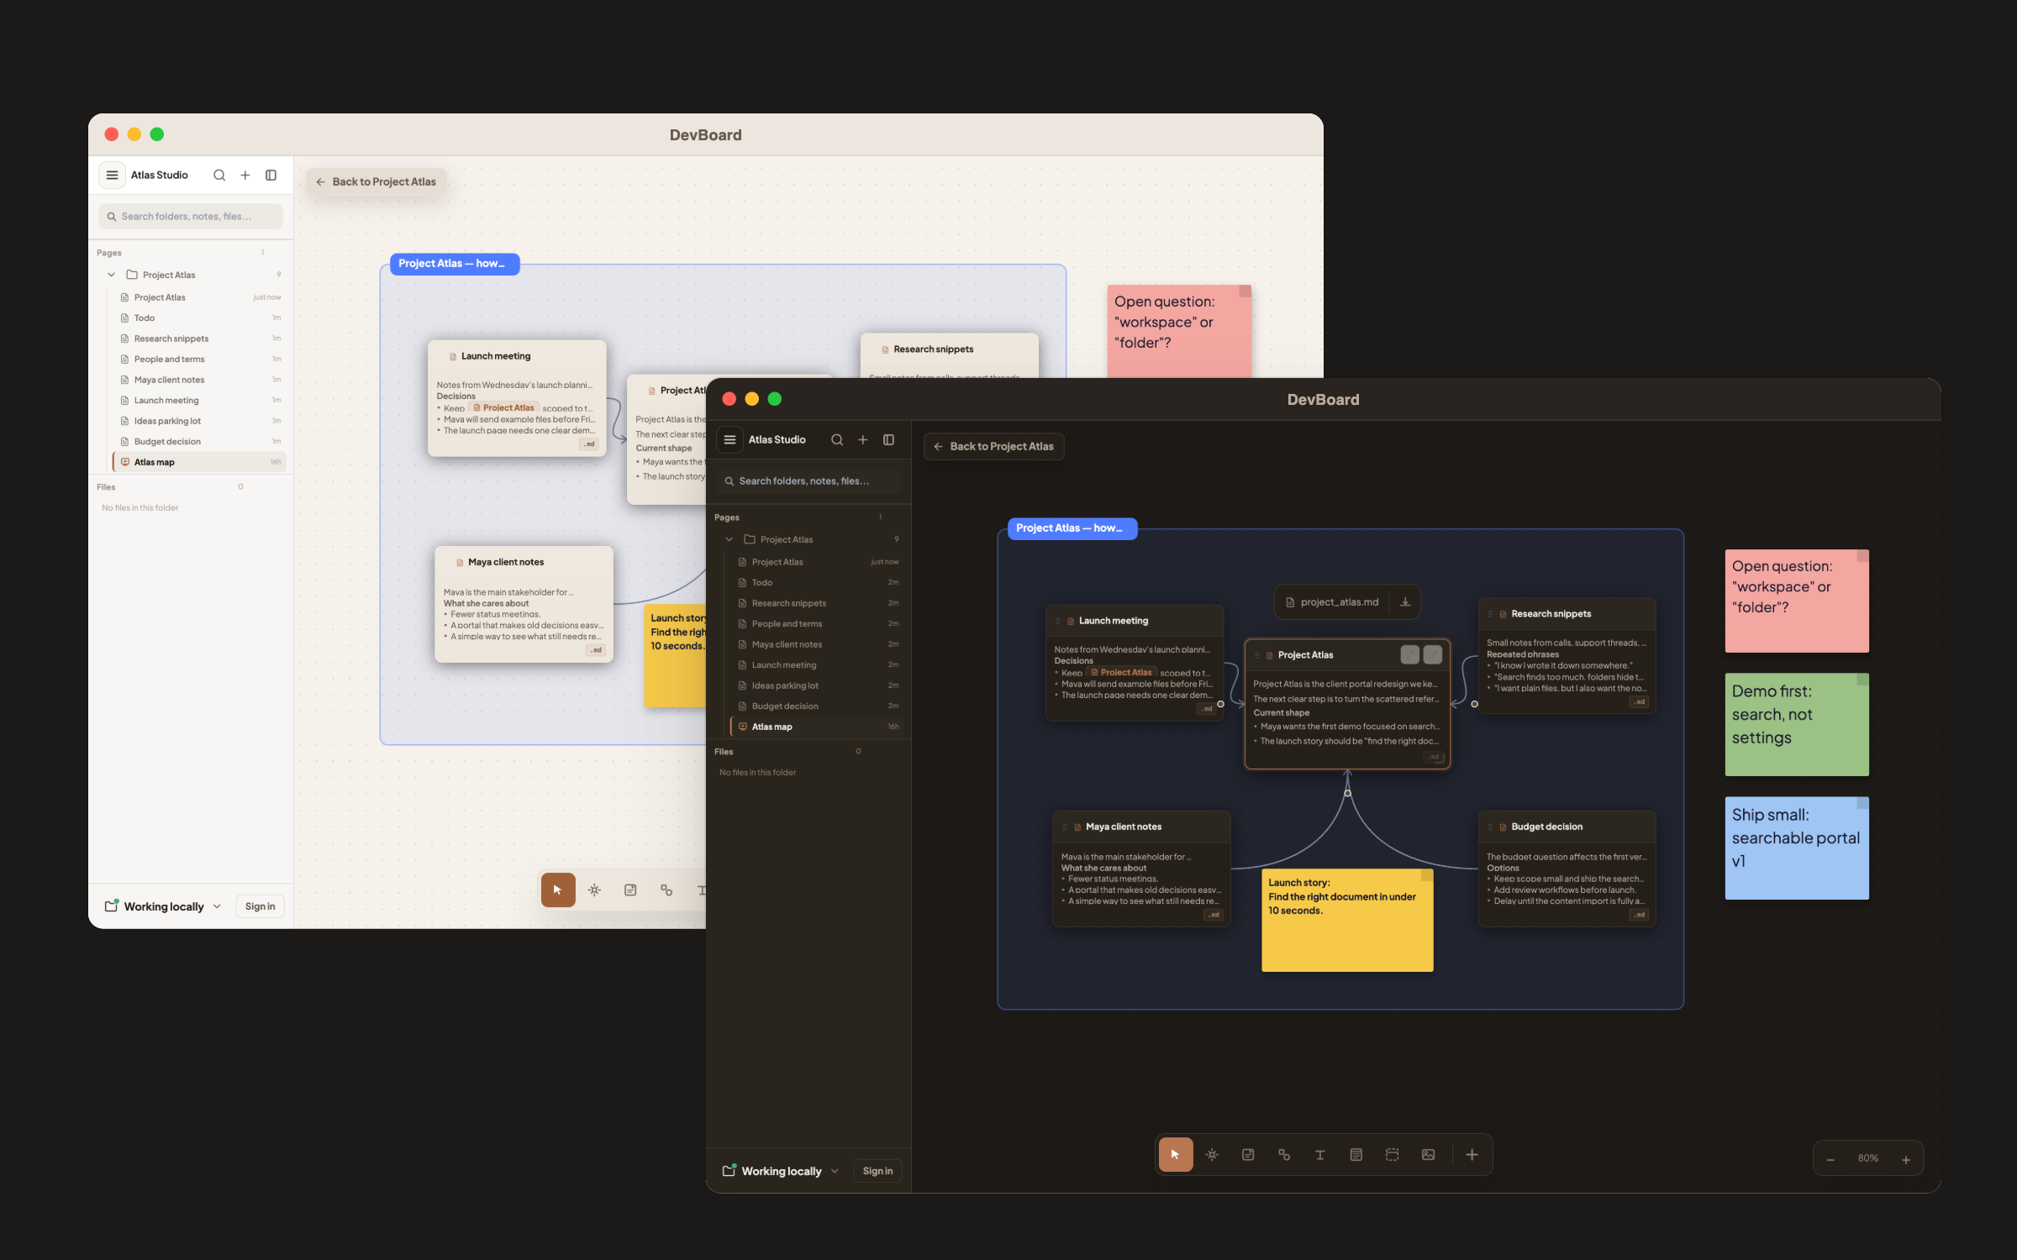Viewport: 2017px width, 1260px height.
Task: Expand the Project Atlas card in dark window
Action: (x=1409, y=655)
